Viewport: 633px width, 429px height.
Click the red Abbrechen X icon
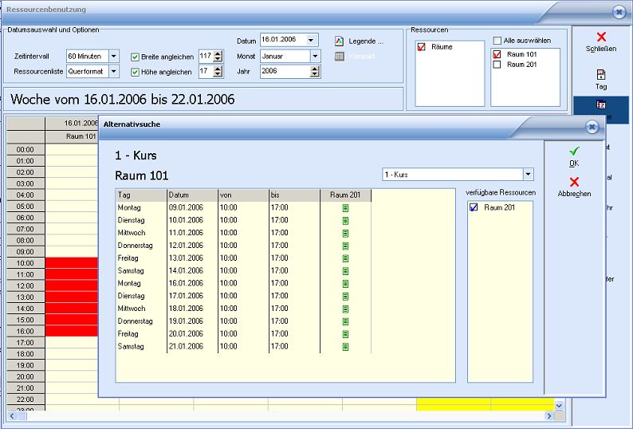[x=574, y=182]
